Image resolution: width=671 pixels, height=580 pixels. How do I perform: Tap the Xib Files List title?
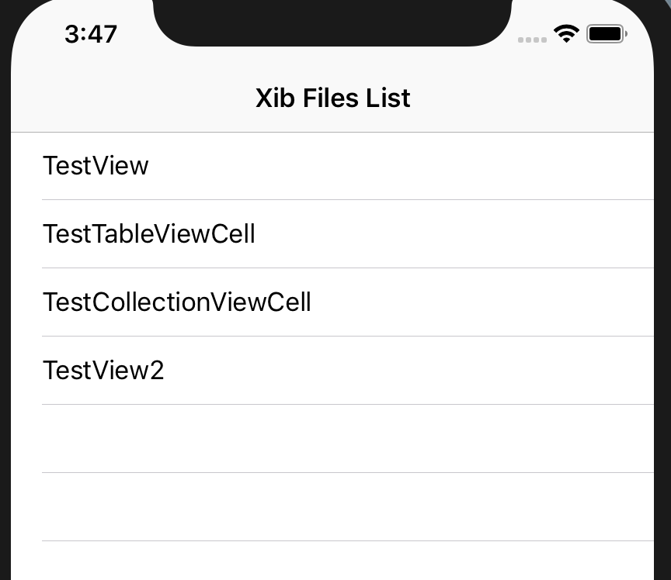pos(333,98)
